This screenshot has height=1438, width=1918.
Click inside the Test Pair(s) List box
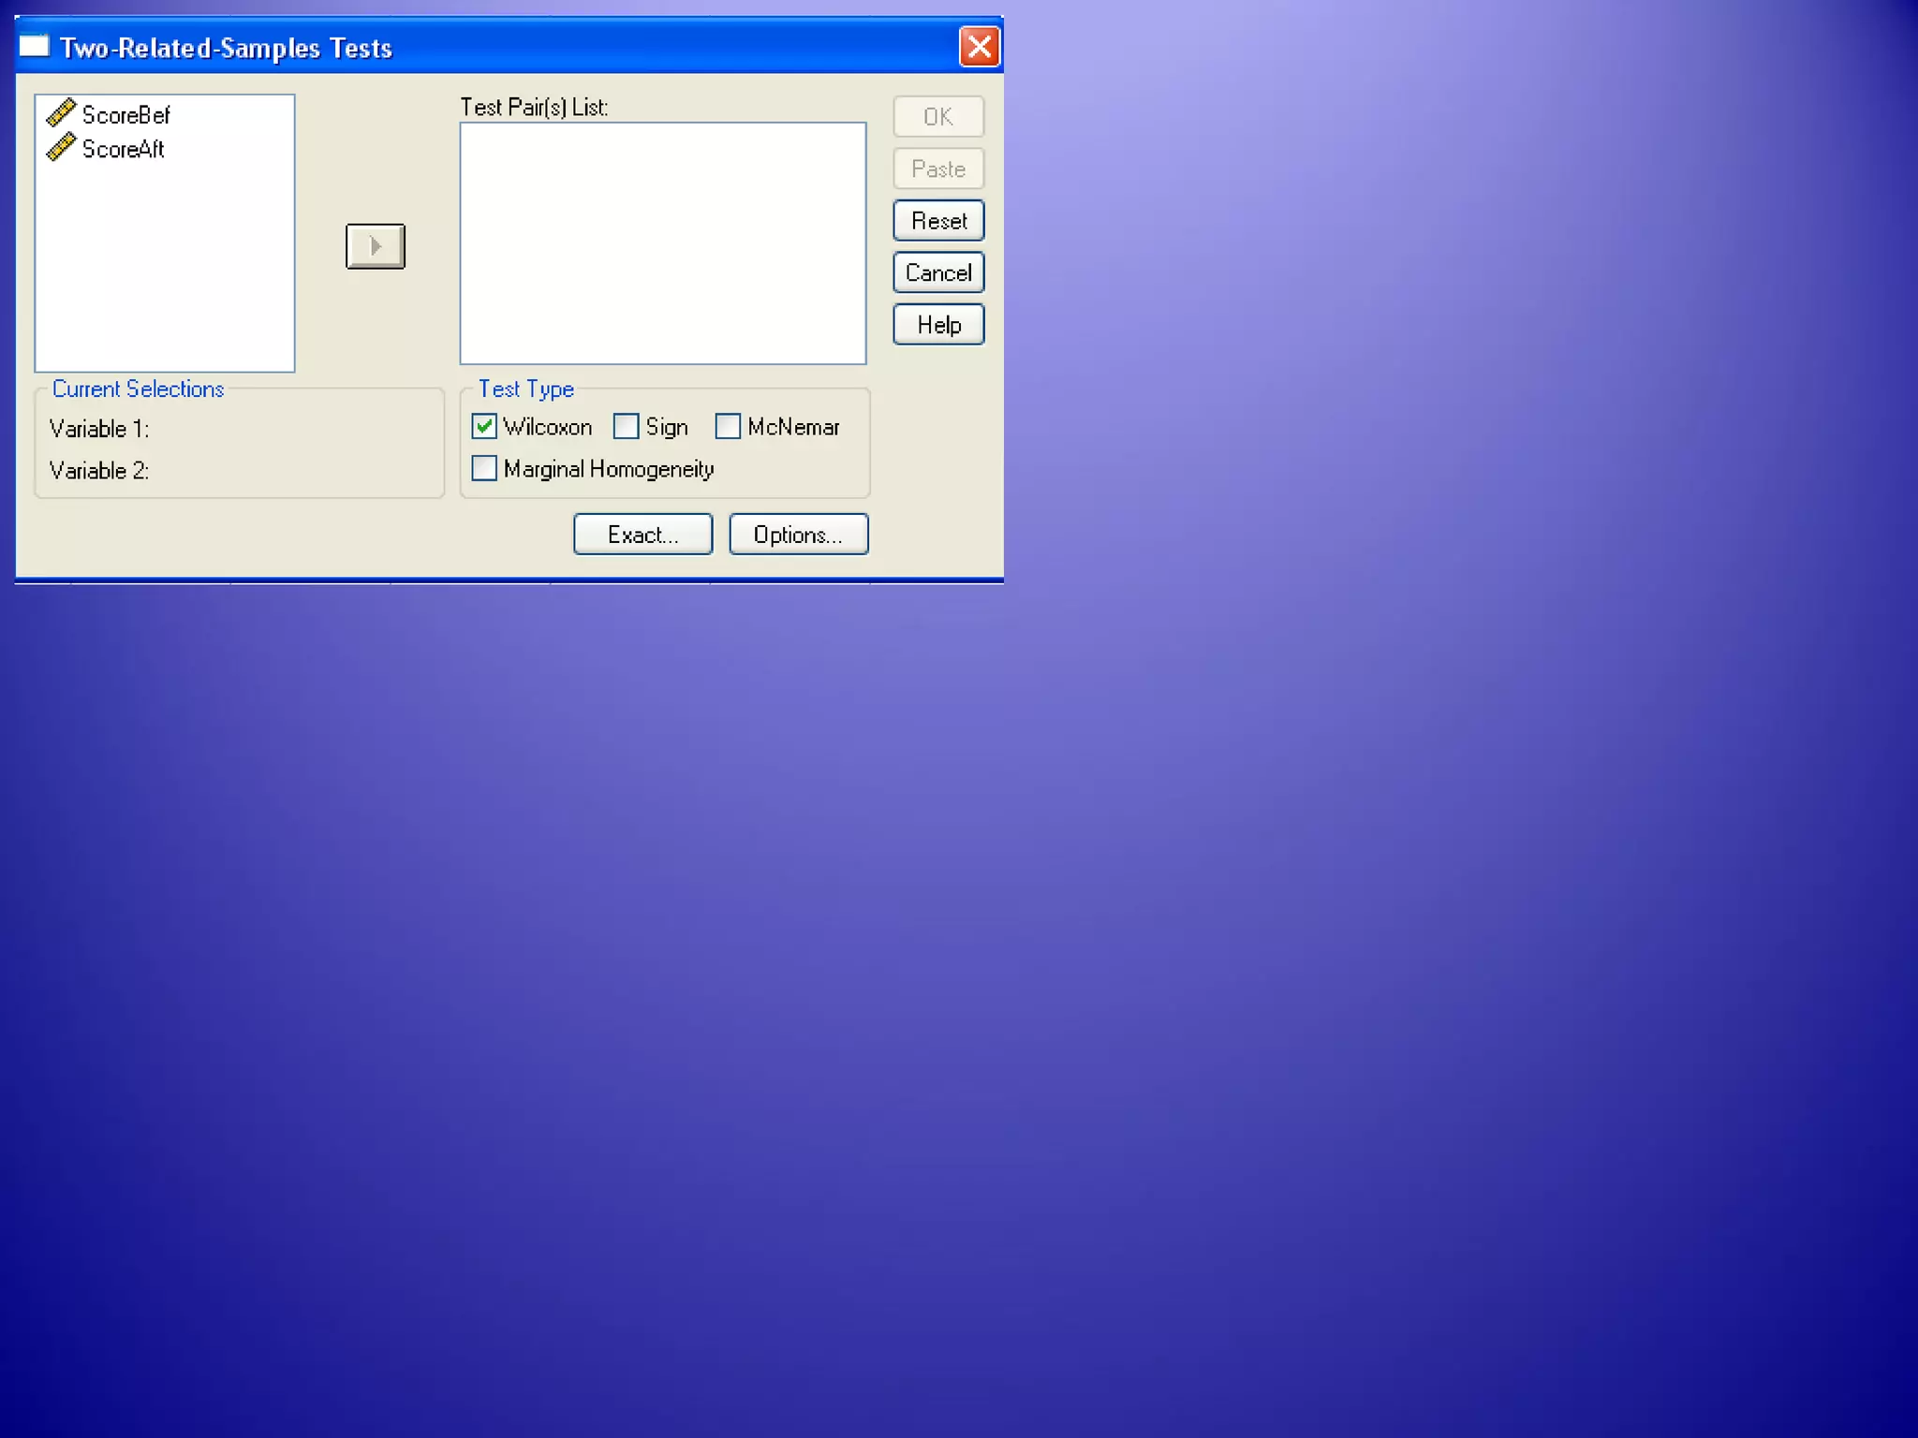pyautogui.click(x=662, y=243)
